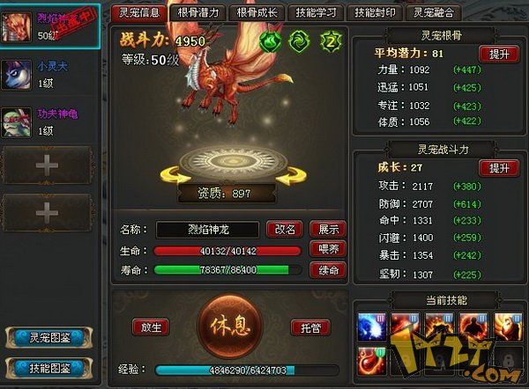Switch to the 根骨潜力 tab
The width and height of the screenshot is (529, 389).
pyautogui.click(x=198, y=13)
